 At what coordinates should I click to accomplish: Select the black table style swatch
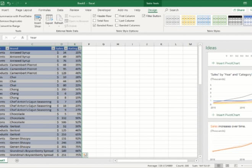click(x=235, y=20)
